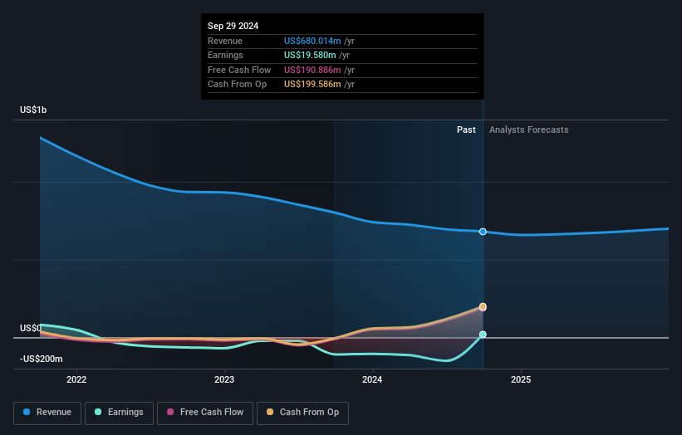
Task: Click the US$680.014m revenue value
Action: click(312, 41)
